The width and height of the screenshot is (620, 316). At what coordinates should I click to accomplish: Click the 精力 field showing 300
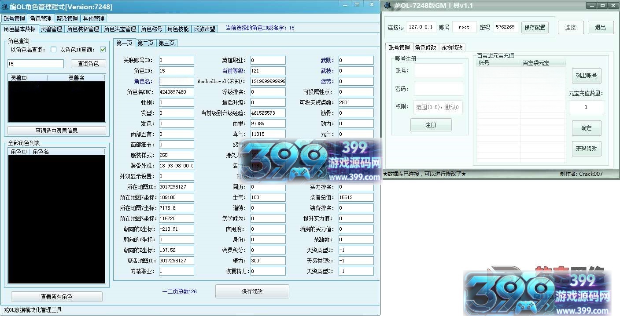tap(268, 261)
